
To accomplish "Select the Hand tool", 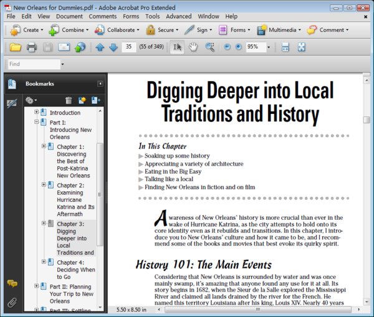I will click(193, 47).
